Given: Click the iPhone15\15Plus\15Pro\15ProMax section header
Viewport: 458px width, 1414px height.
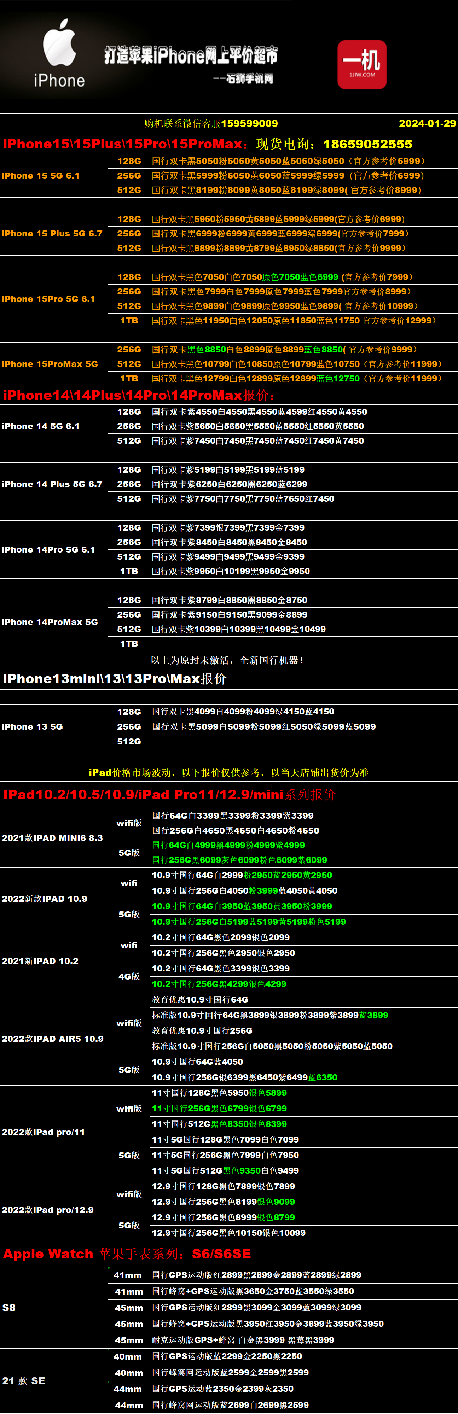Looking at the screenshot, I should tap(125, 144).
